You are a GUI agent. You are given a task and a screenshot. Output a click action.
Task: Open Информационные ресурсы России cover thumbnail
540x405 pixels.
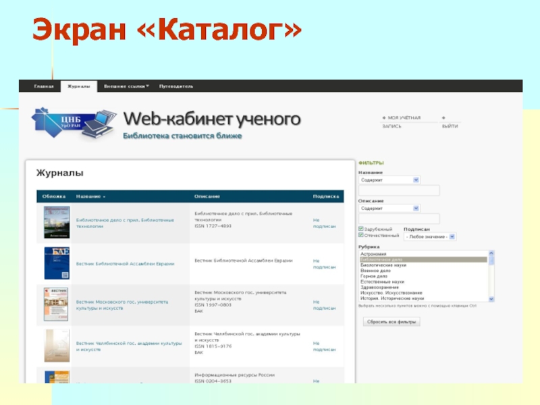pos(57,377)
